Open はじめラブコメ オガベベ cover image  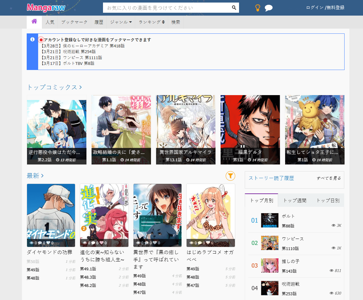tap(211, 215)
